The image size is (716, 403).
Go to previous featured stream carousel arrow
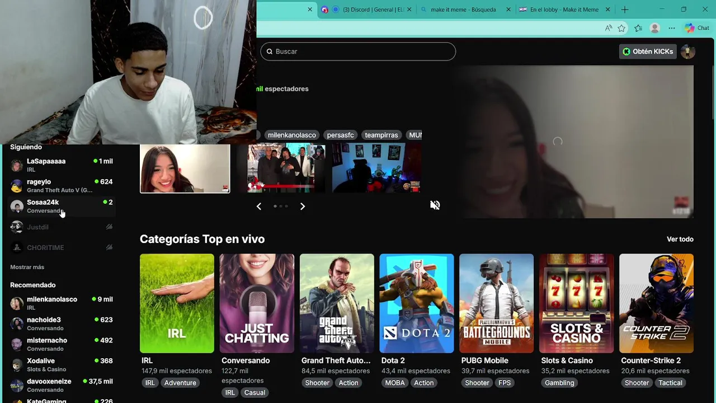pyautogui.click(x=258, y=207)
